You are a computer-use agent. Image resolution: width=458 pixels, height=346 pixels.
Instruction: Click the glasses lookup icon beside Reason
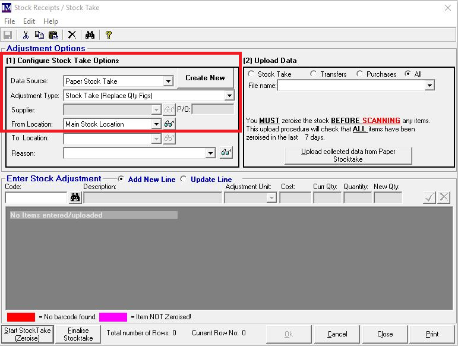[226, 153]
